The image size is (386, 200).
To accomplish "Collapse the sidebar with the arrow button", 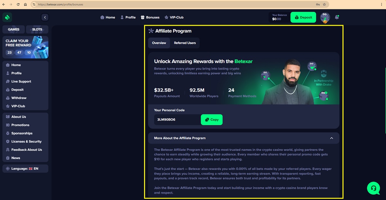I will point(45,17).
